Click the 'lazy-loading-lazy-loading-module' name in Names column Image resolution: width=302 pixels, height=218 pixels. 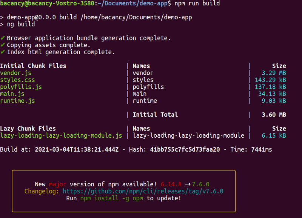tap(188, 135)
